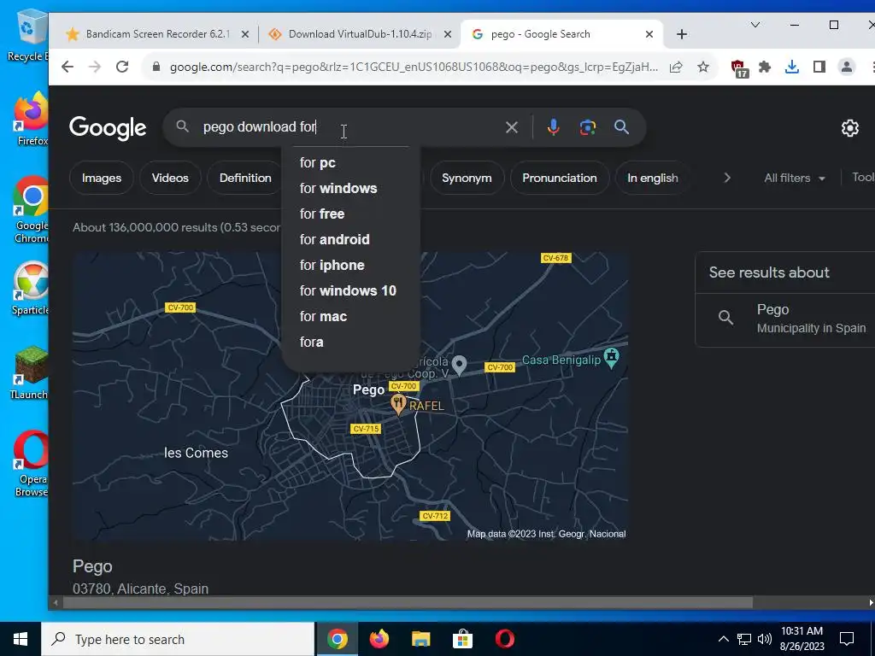875x656 pixels.
Task: Open Chrome downloads icon
Action: pos(791,67)
